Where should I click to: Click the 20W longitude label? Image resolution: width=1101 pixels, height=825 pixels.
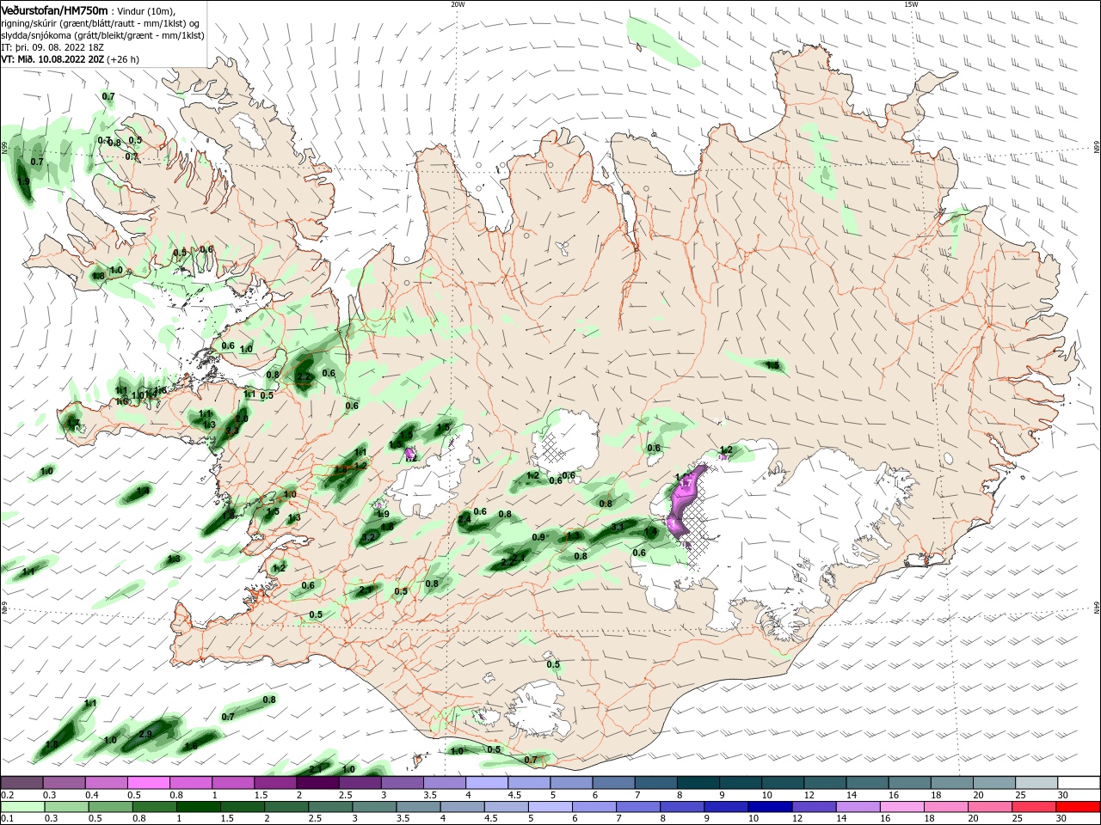click(458, 4)
